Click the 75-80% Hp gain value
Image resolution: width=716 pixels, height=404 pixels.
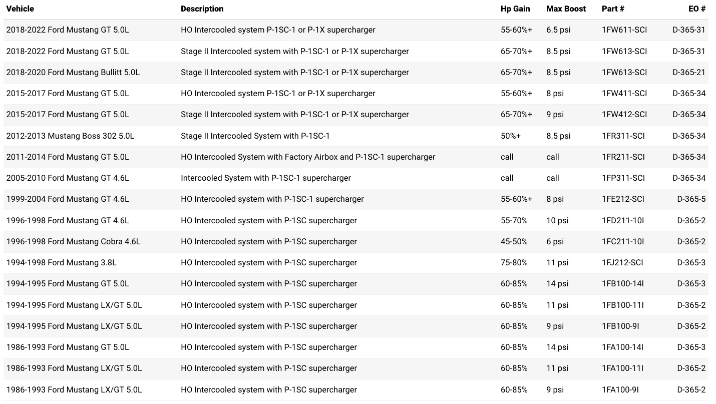[514, 262]
